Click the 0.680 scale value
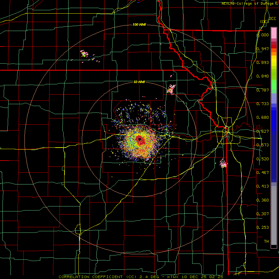279x279 pixels. tap(263, 117)
